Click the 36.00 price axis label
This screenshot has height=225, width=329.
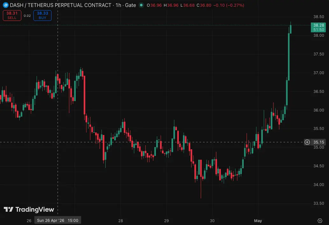(318, 110)
